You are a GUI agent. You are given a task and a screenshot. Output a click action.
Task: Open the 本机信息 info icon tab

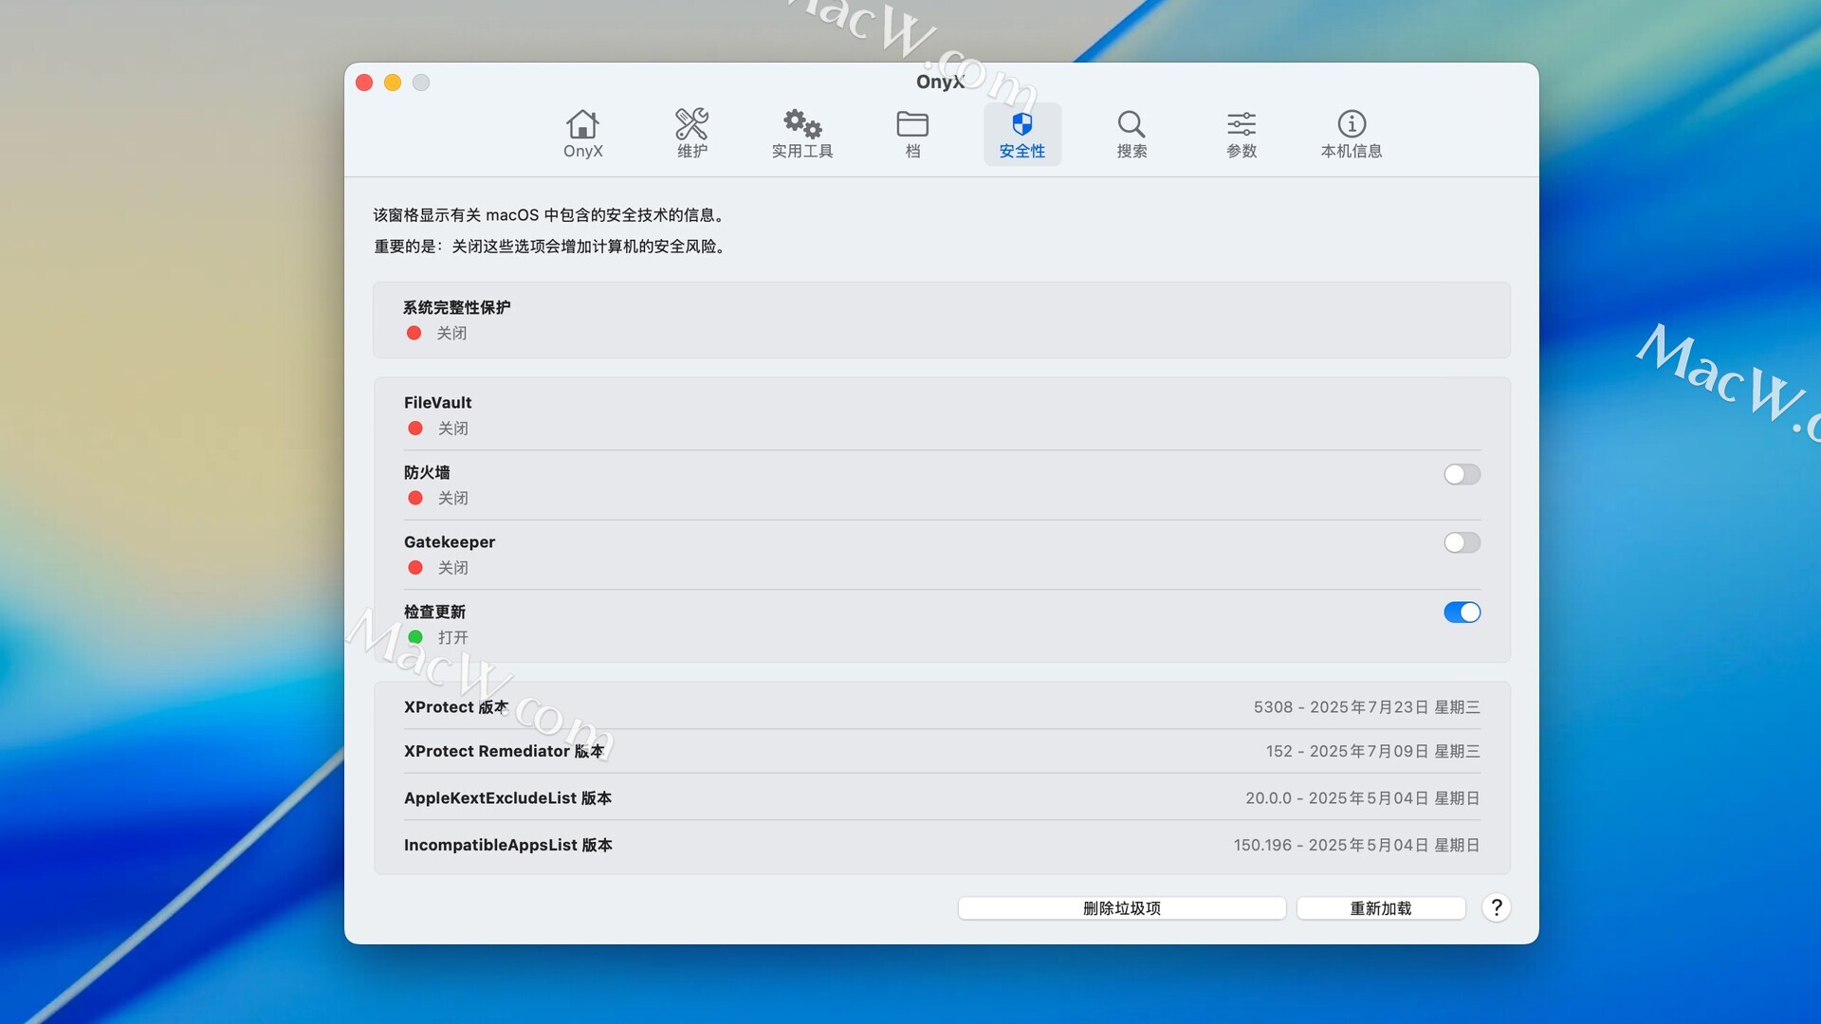click(x=1352, y=134)
